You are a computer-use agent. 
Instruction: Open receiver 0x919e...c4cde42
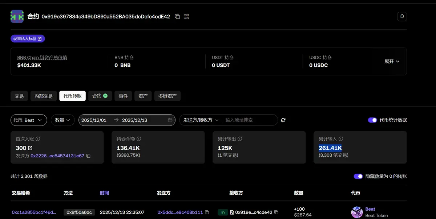(x=254, y=212)
